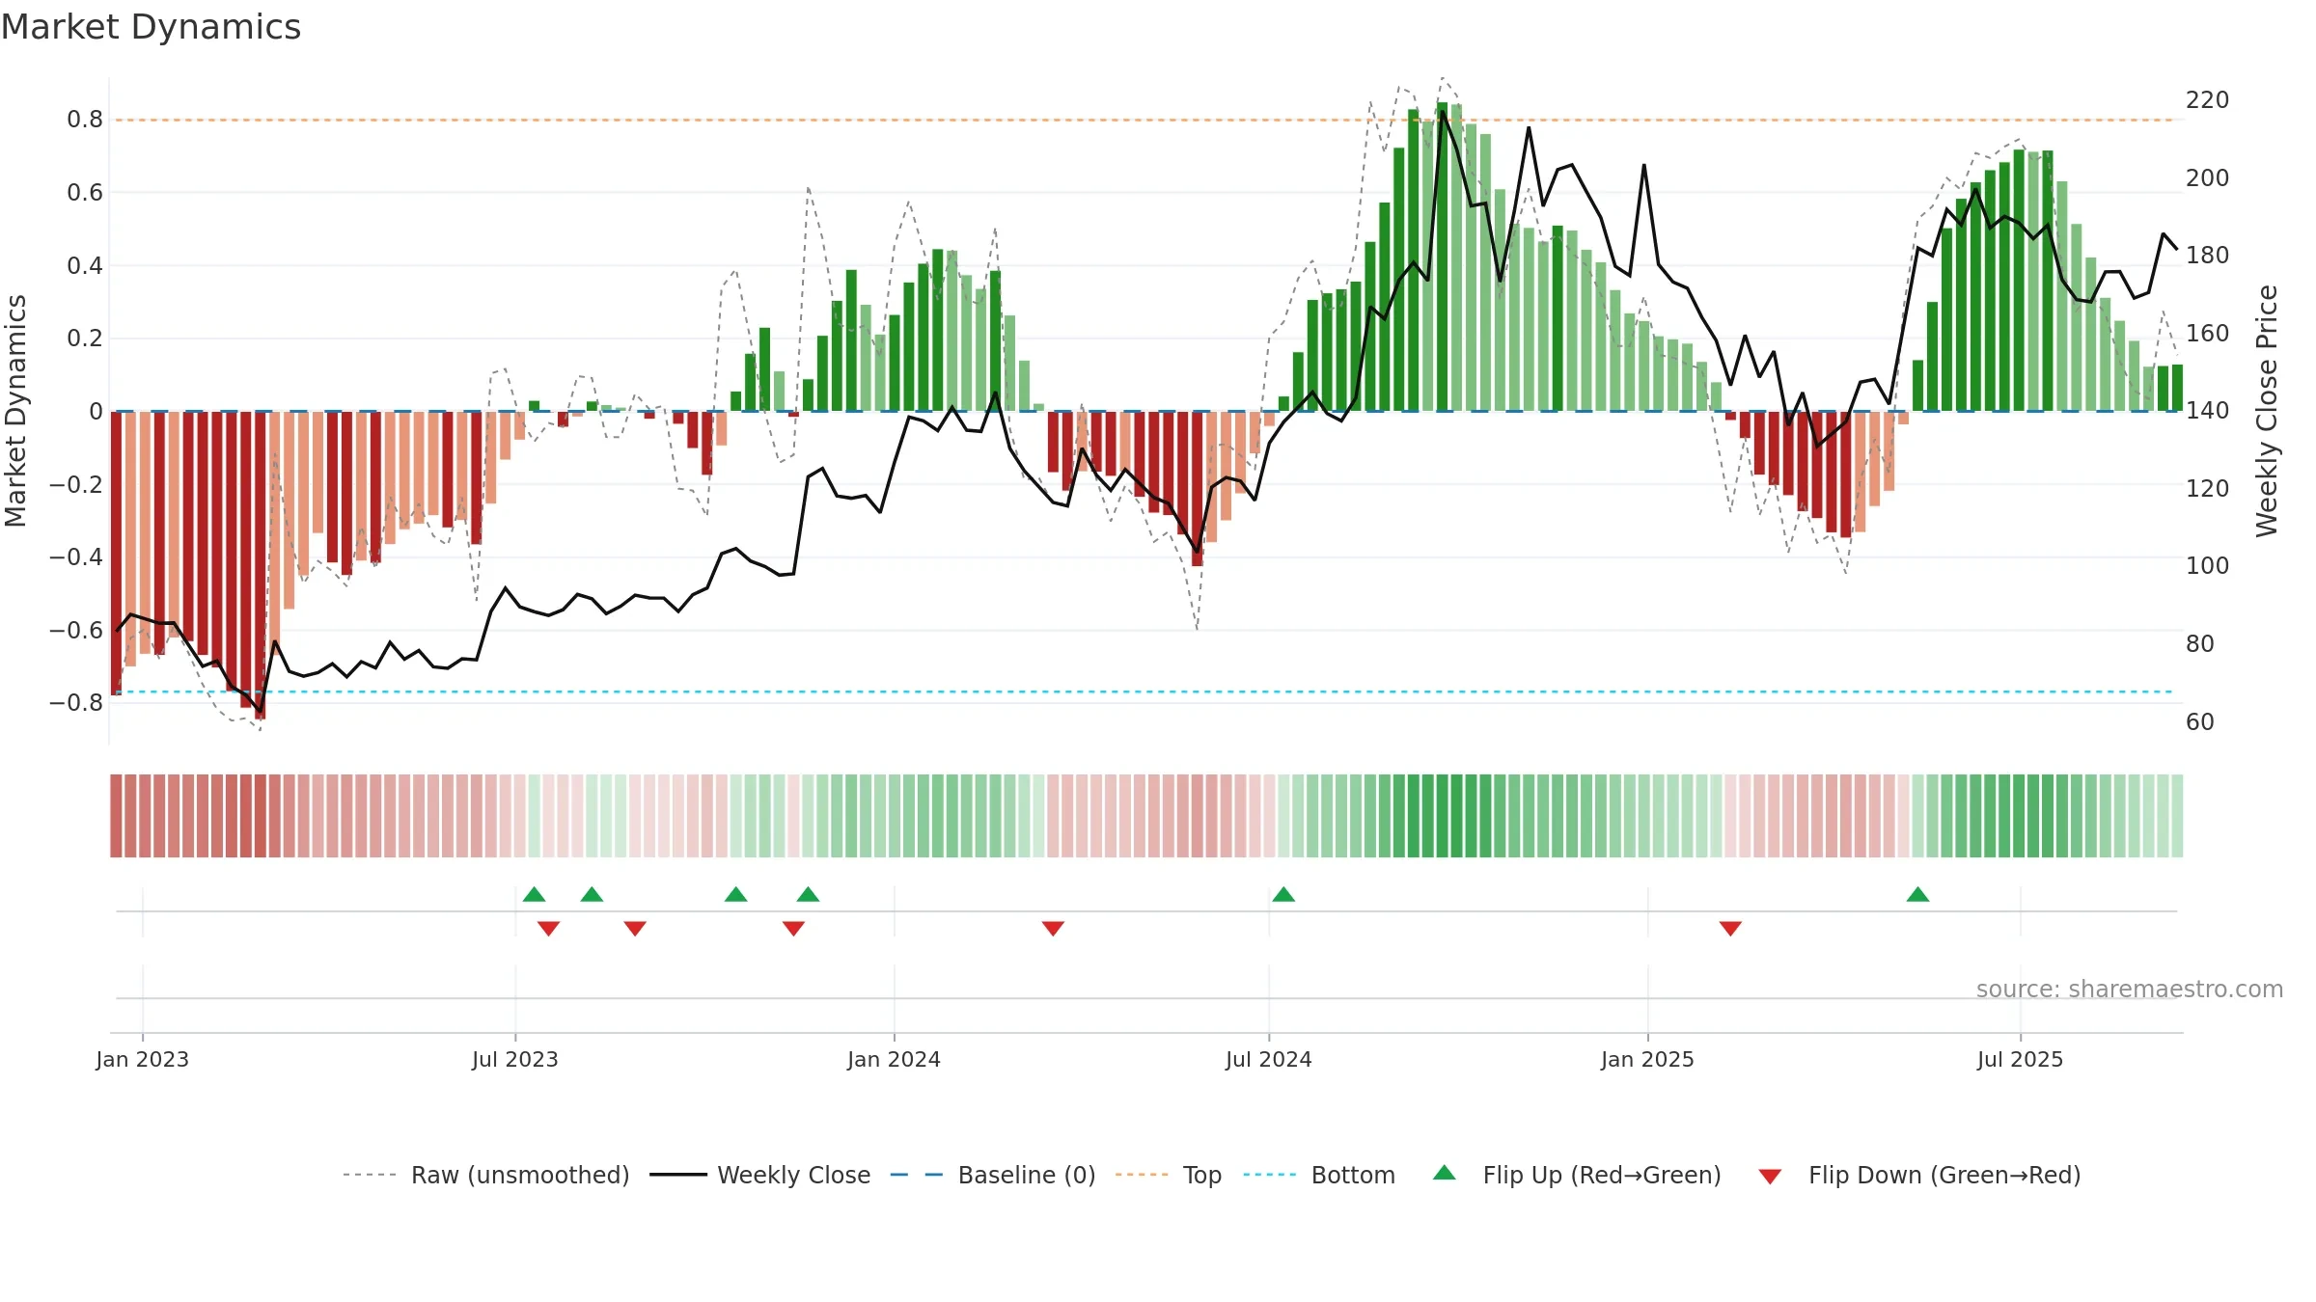Click the −0.4 left axis tick

click(76, 556)
